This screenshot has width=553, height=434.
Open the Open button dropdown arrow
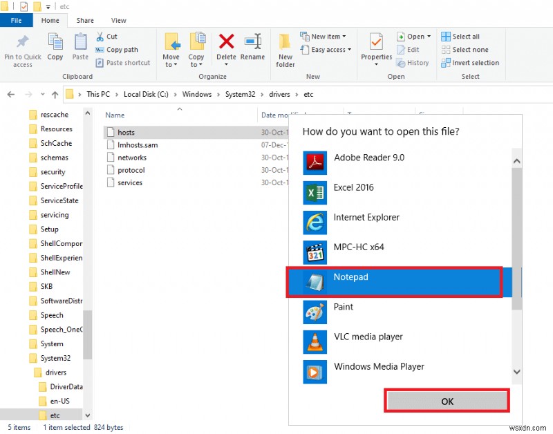429,37
